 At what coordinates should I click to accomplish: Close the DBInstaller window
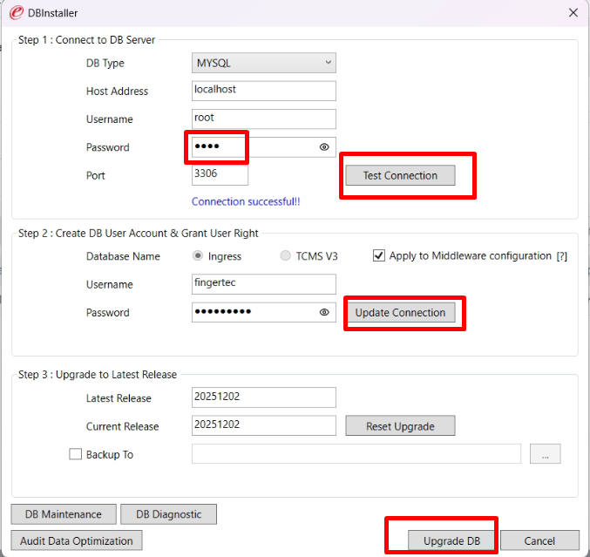point(573,13)
